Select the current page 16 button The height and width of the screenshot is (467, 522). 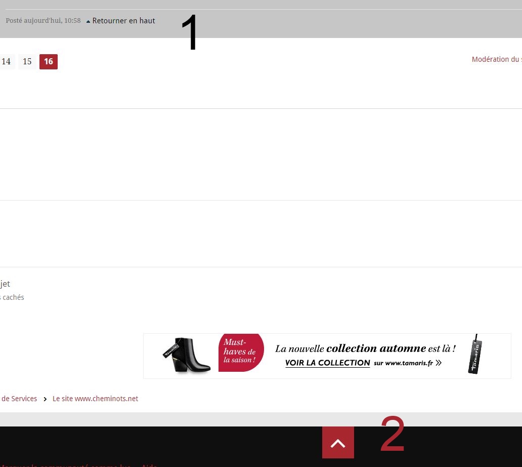point(49,62)
